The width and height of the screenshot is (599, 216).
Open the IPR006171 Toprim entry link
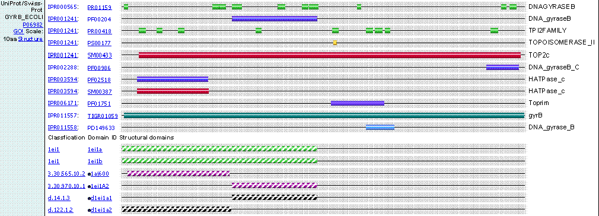pos(63,104)
